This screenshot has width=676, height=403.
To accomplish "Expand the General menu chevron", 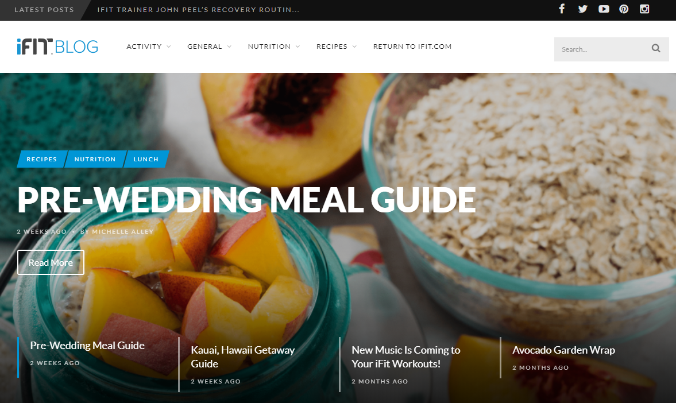I will point(229,46).
